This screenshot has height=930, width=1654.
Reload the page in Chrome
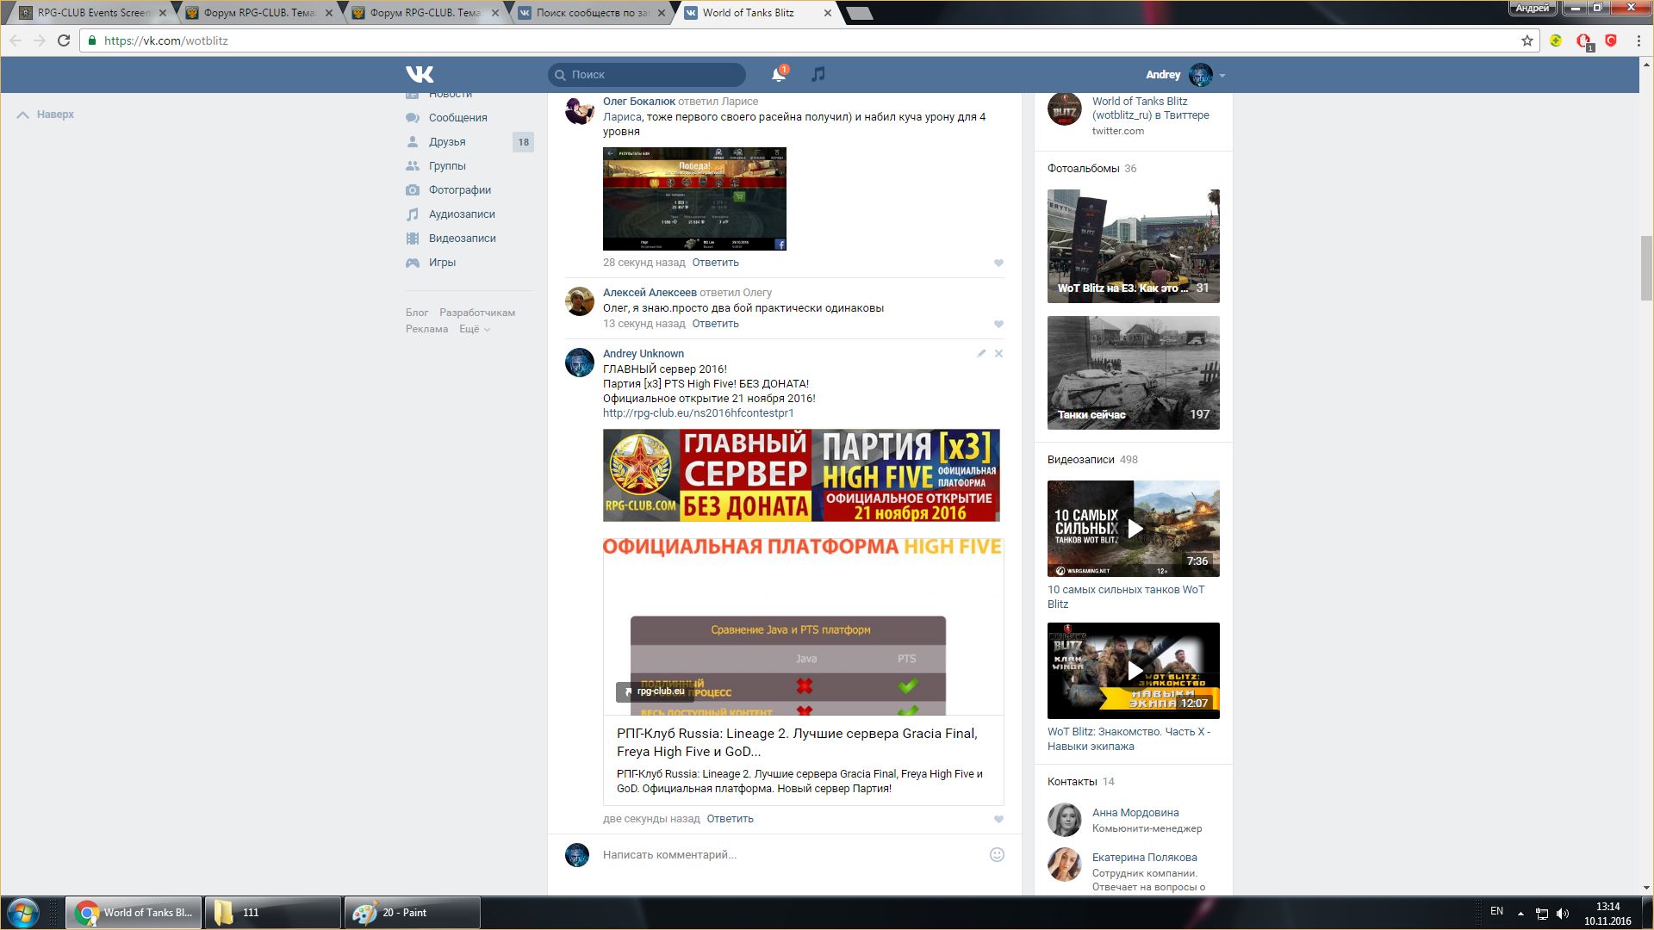tap(64, 40)
